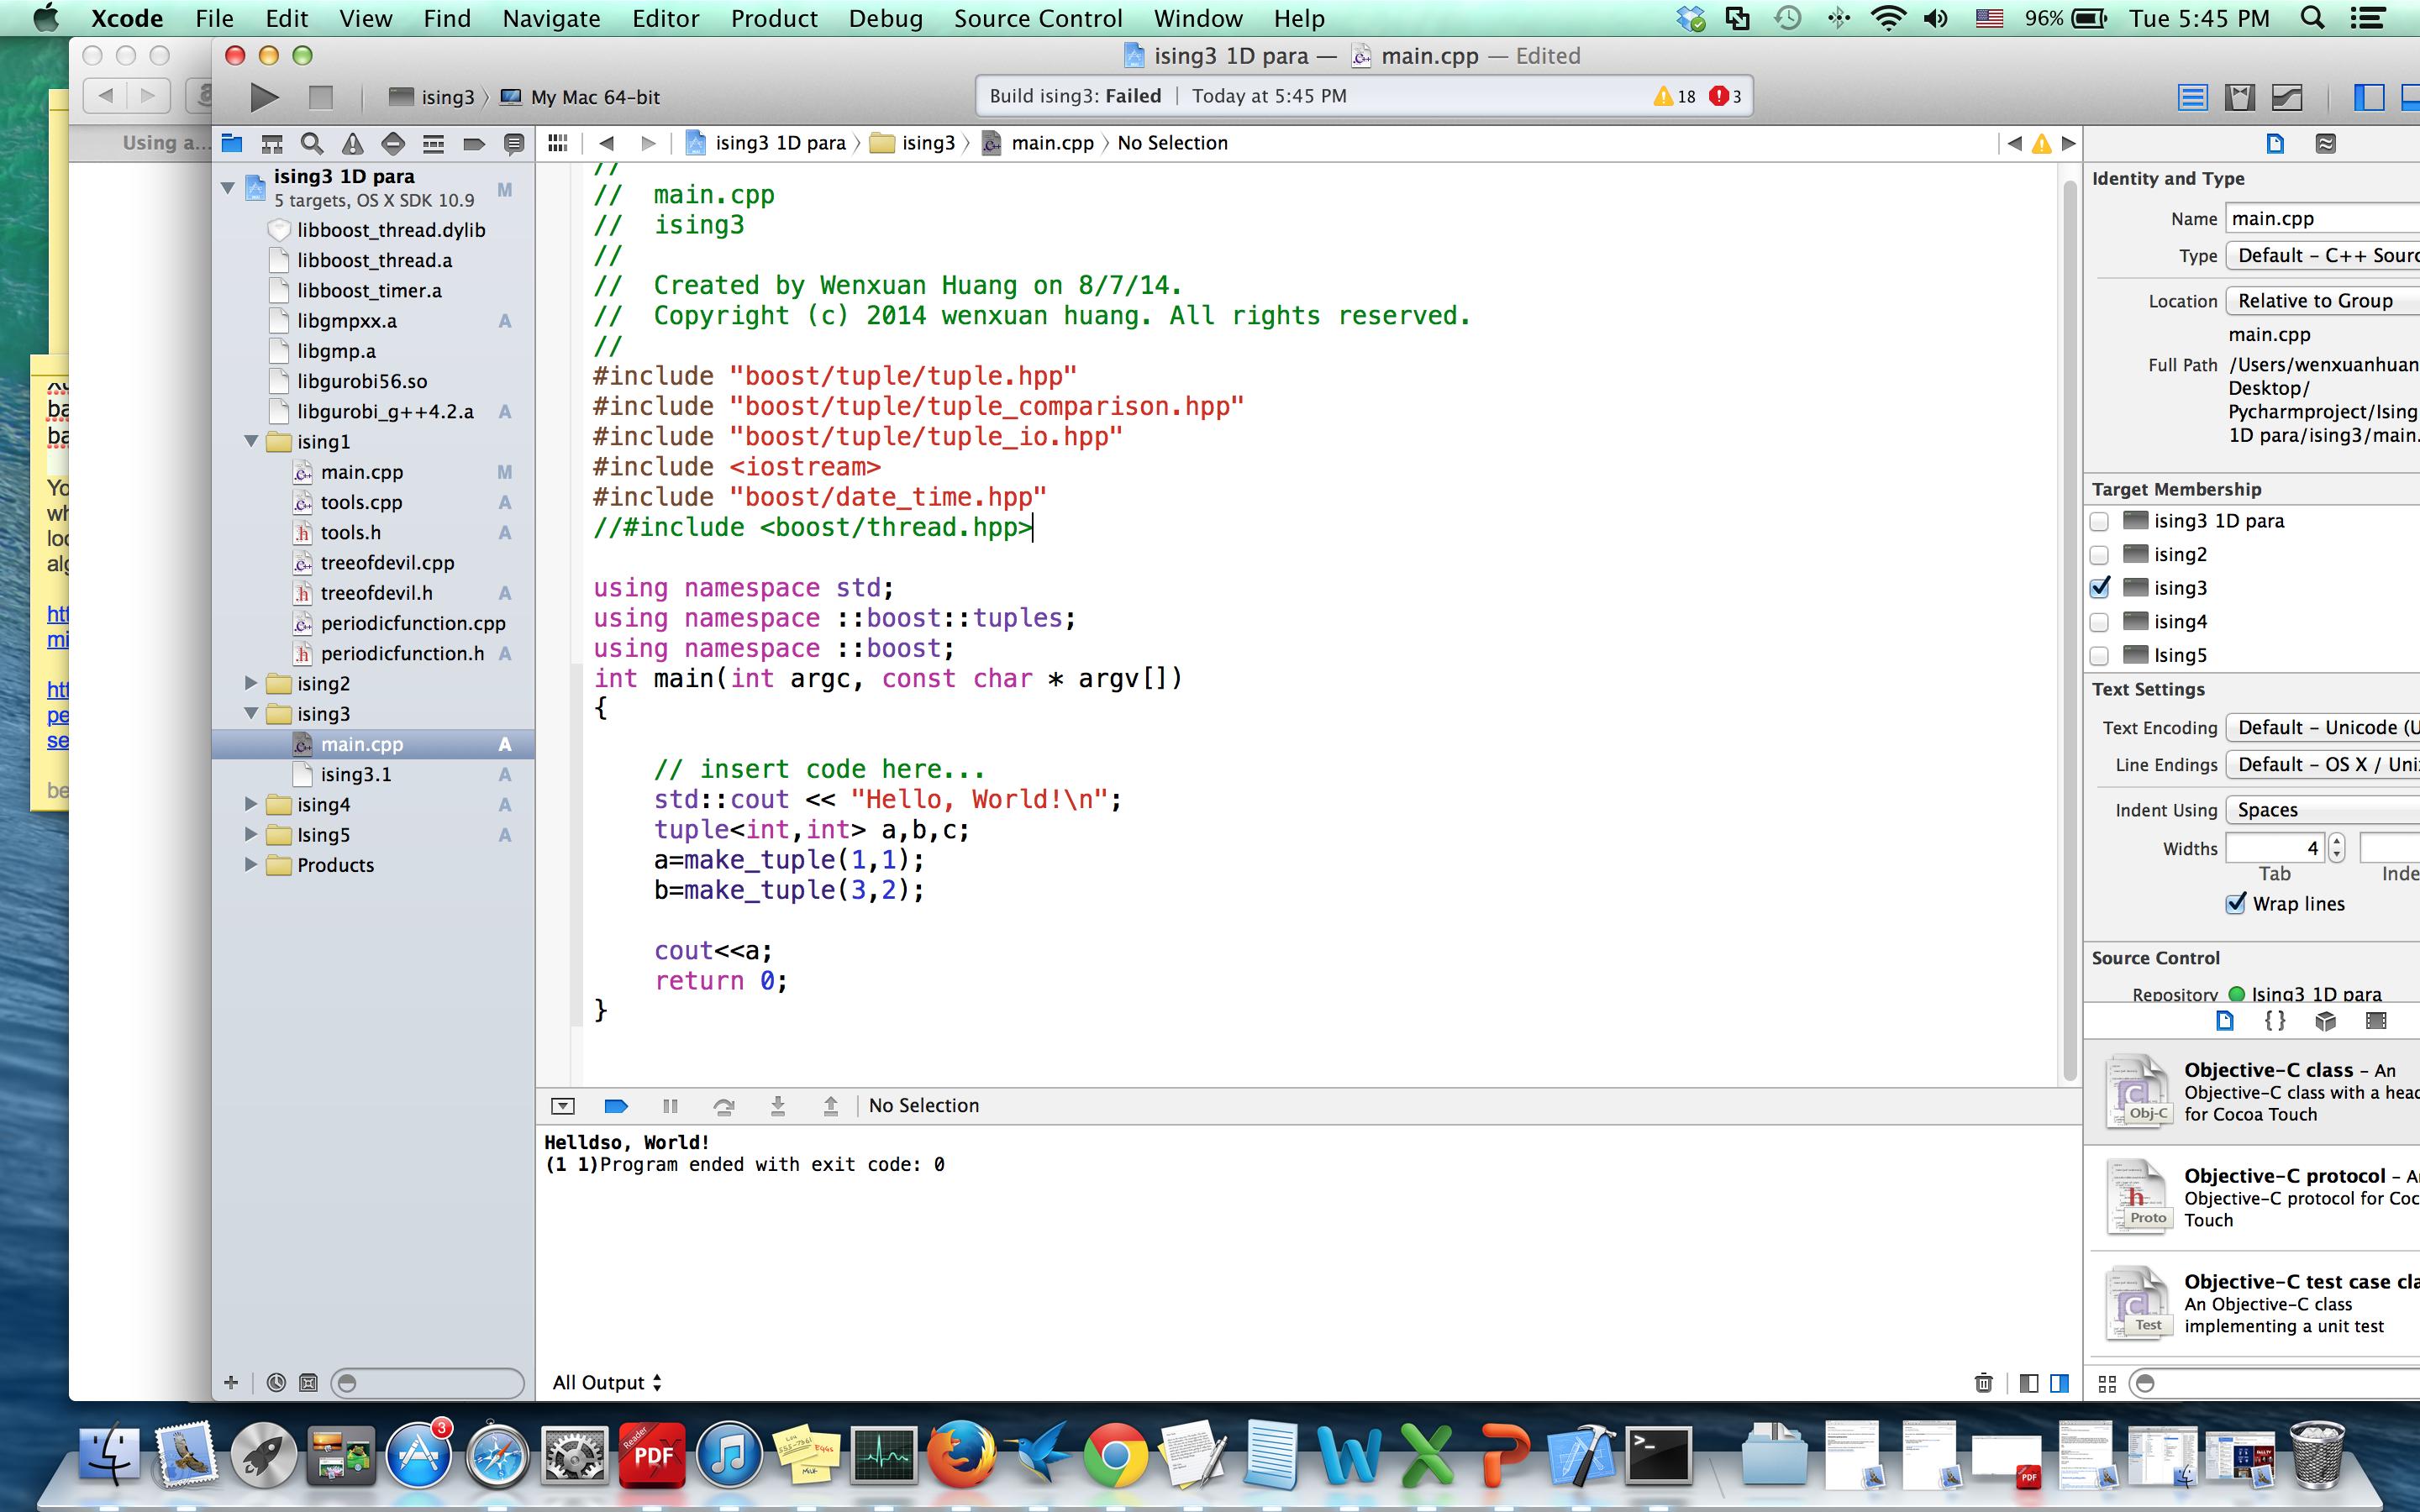Open Code Snippet library braces icon

coord(2275,1021)
